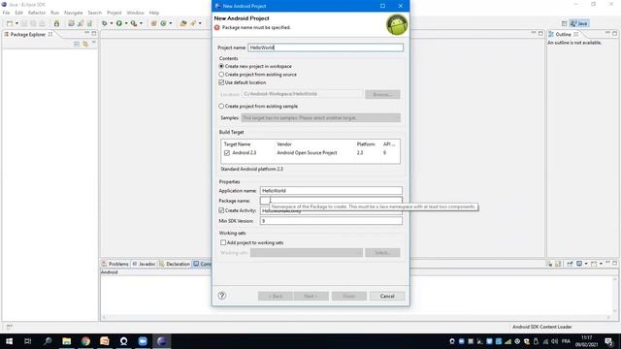The image size is (621, 349).
Task: Check Add project to working sets
Action: pyautogui.click(x=223, y=242)
